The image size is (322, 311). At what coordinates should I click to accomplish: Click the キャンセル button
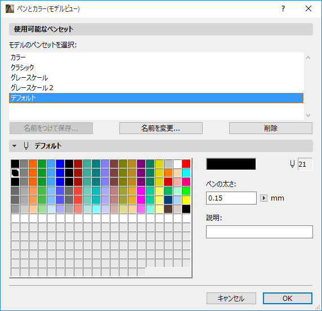click(x=231, y=298)
